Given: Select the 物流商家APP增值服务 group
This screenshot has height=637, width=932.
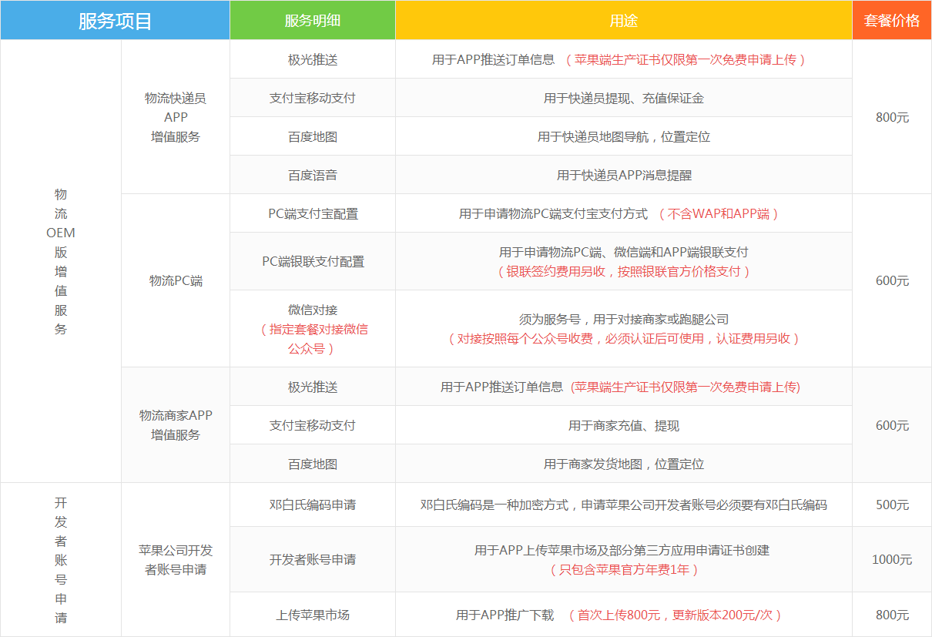Looking at the screenshot, I should [x=175, y=424].
